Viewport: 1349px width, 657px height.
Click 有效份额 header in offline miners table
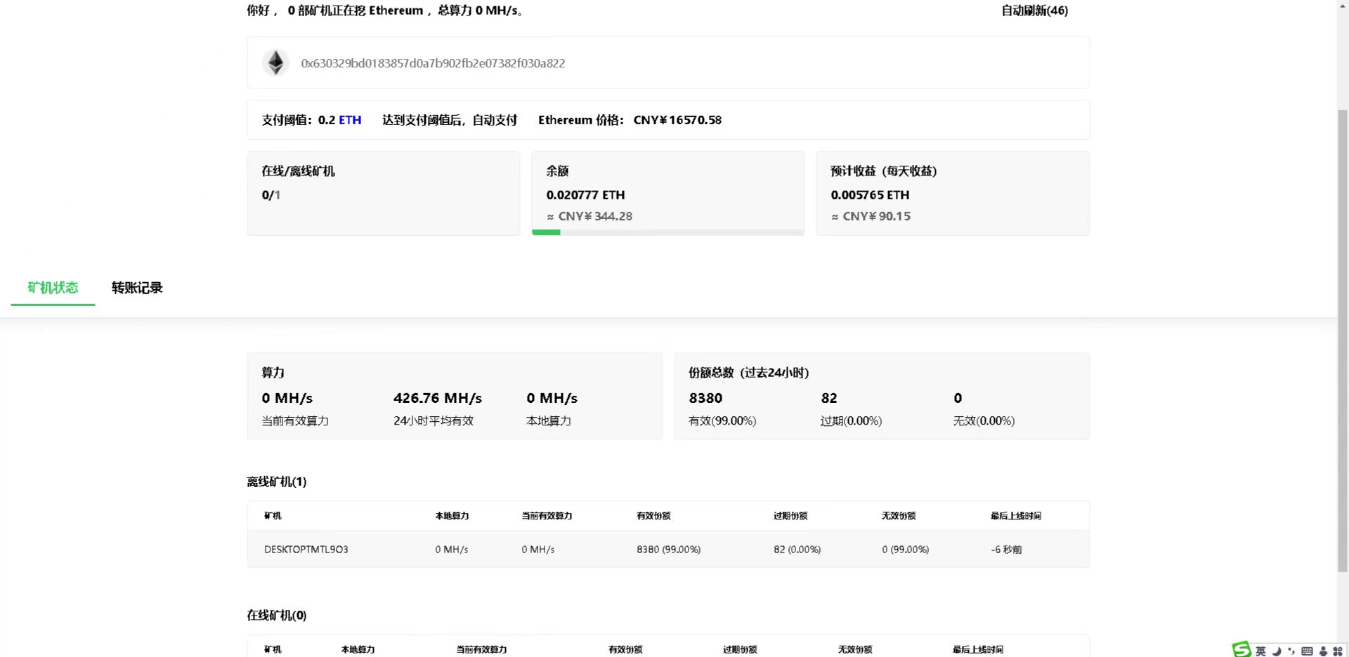(x=653, y=516)
